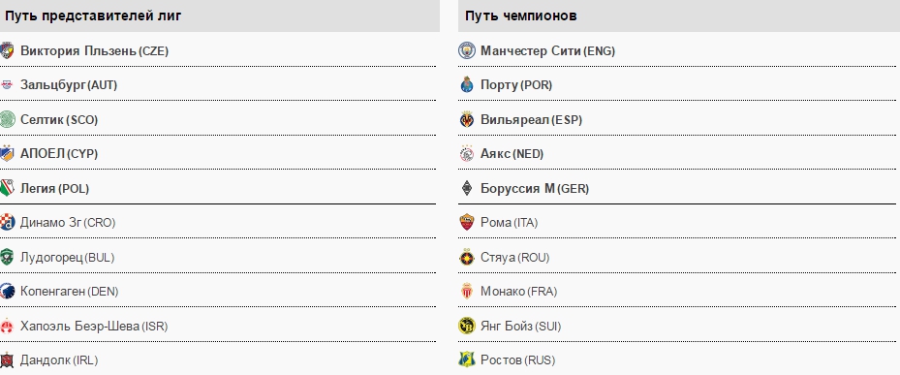This screenshot has width=900, height=375.
Task: Click the Monaco club crest
Action: 467,291
